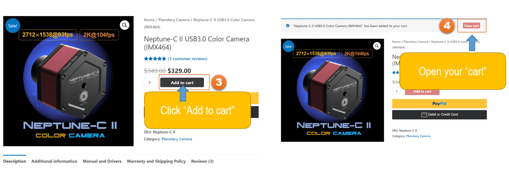Click the Add to cart button

182,82
